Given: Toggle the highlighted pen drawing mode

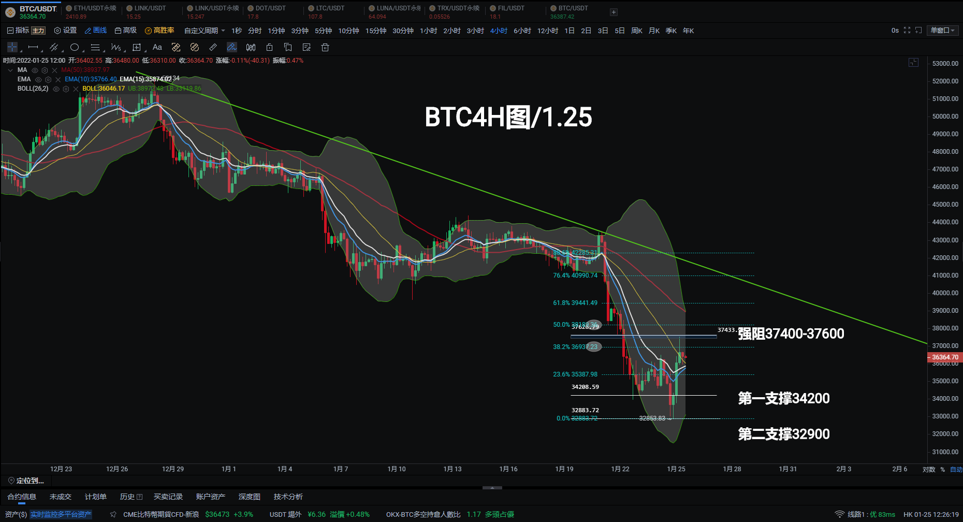Looking at the screenshot, I should point(232,47).
